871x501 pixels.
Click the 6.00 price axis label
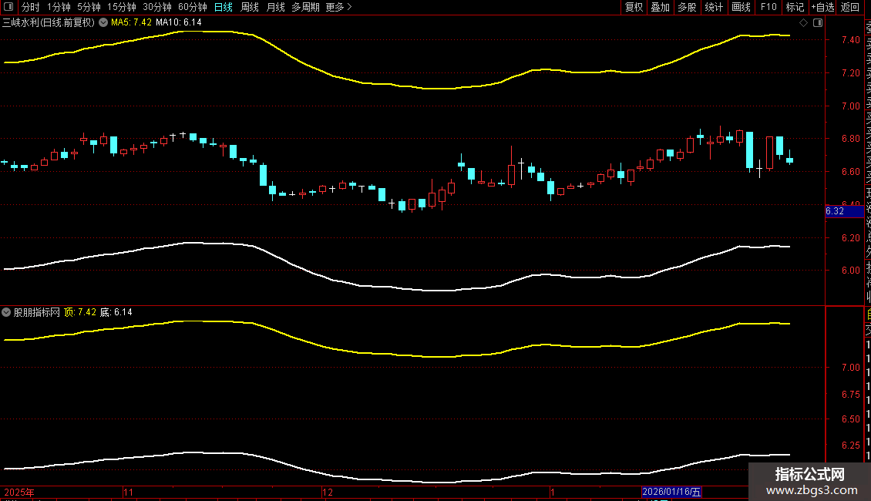point(850,270)
